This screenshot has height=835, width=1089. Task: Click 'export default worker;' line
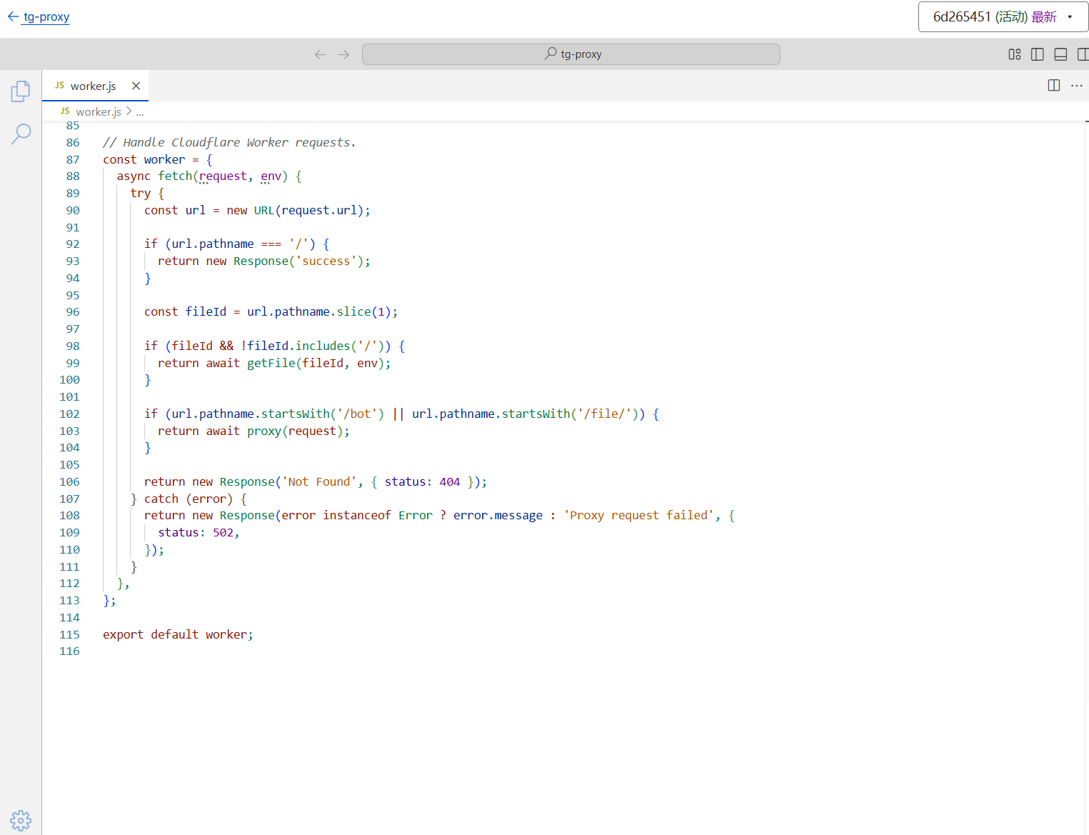click(x=178, y=634)
